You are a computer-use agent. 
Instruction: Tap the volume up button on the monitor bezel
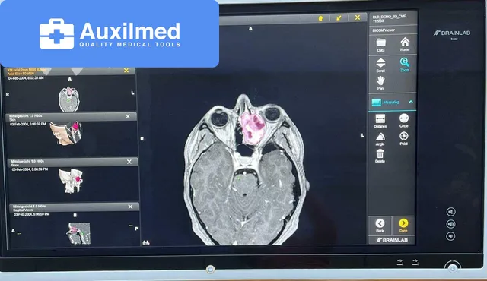(451, 212)
